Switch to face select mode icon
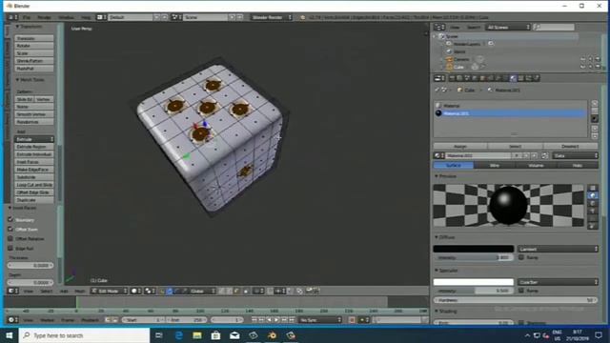 (x=236, y=291)
